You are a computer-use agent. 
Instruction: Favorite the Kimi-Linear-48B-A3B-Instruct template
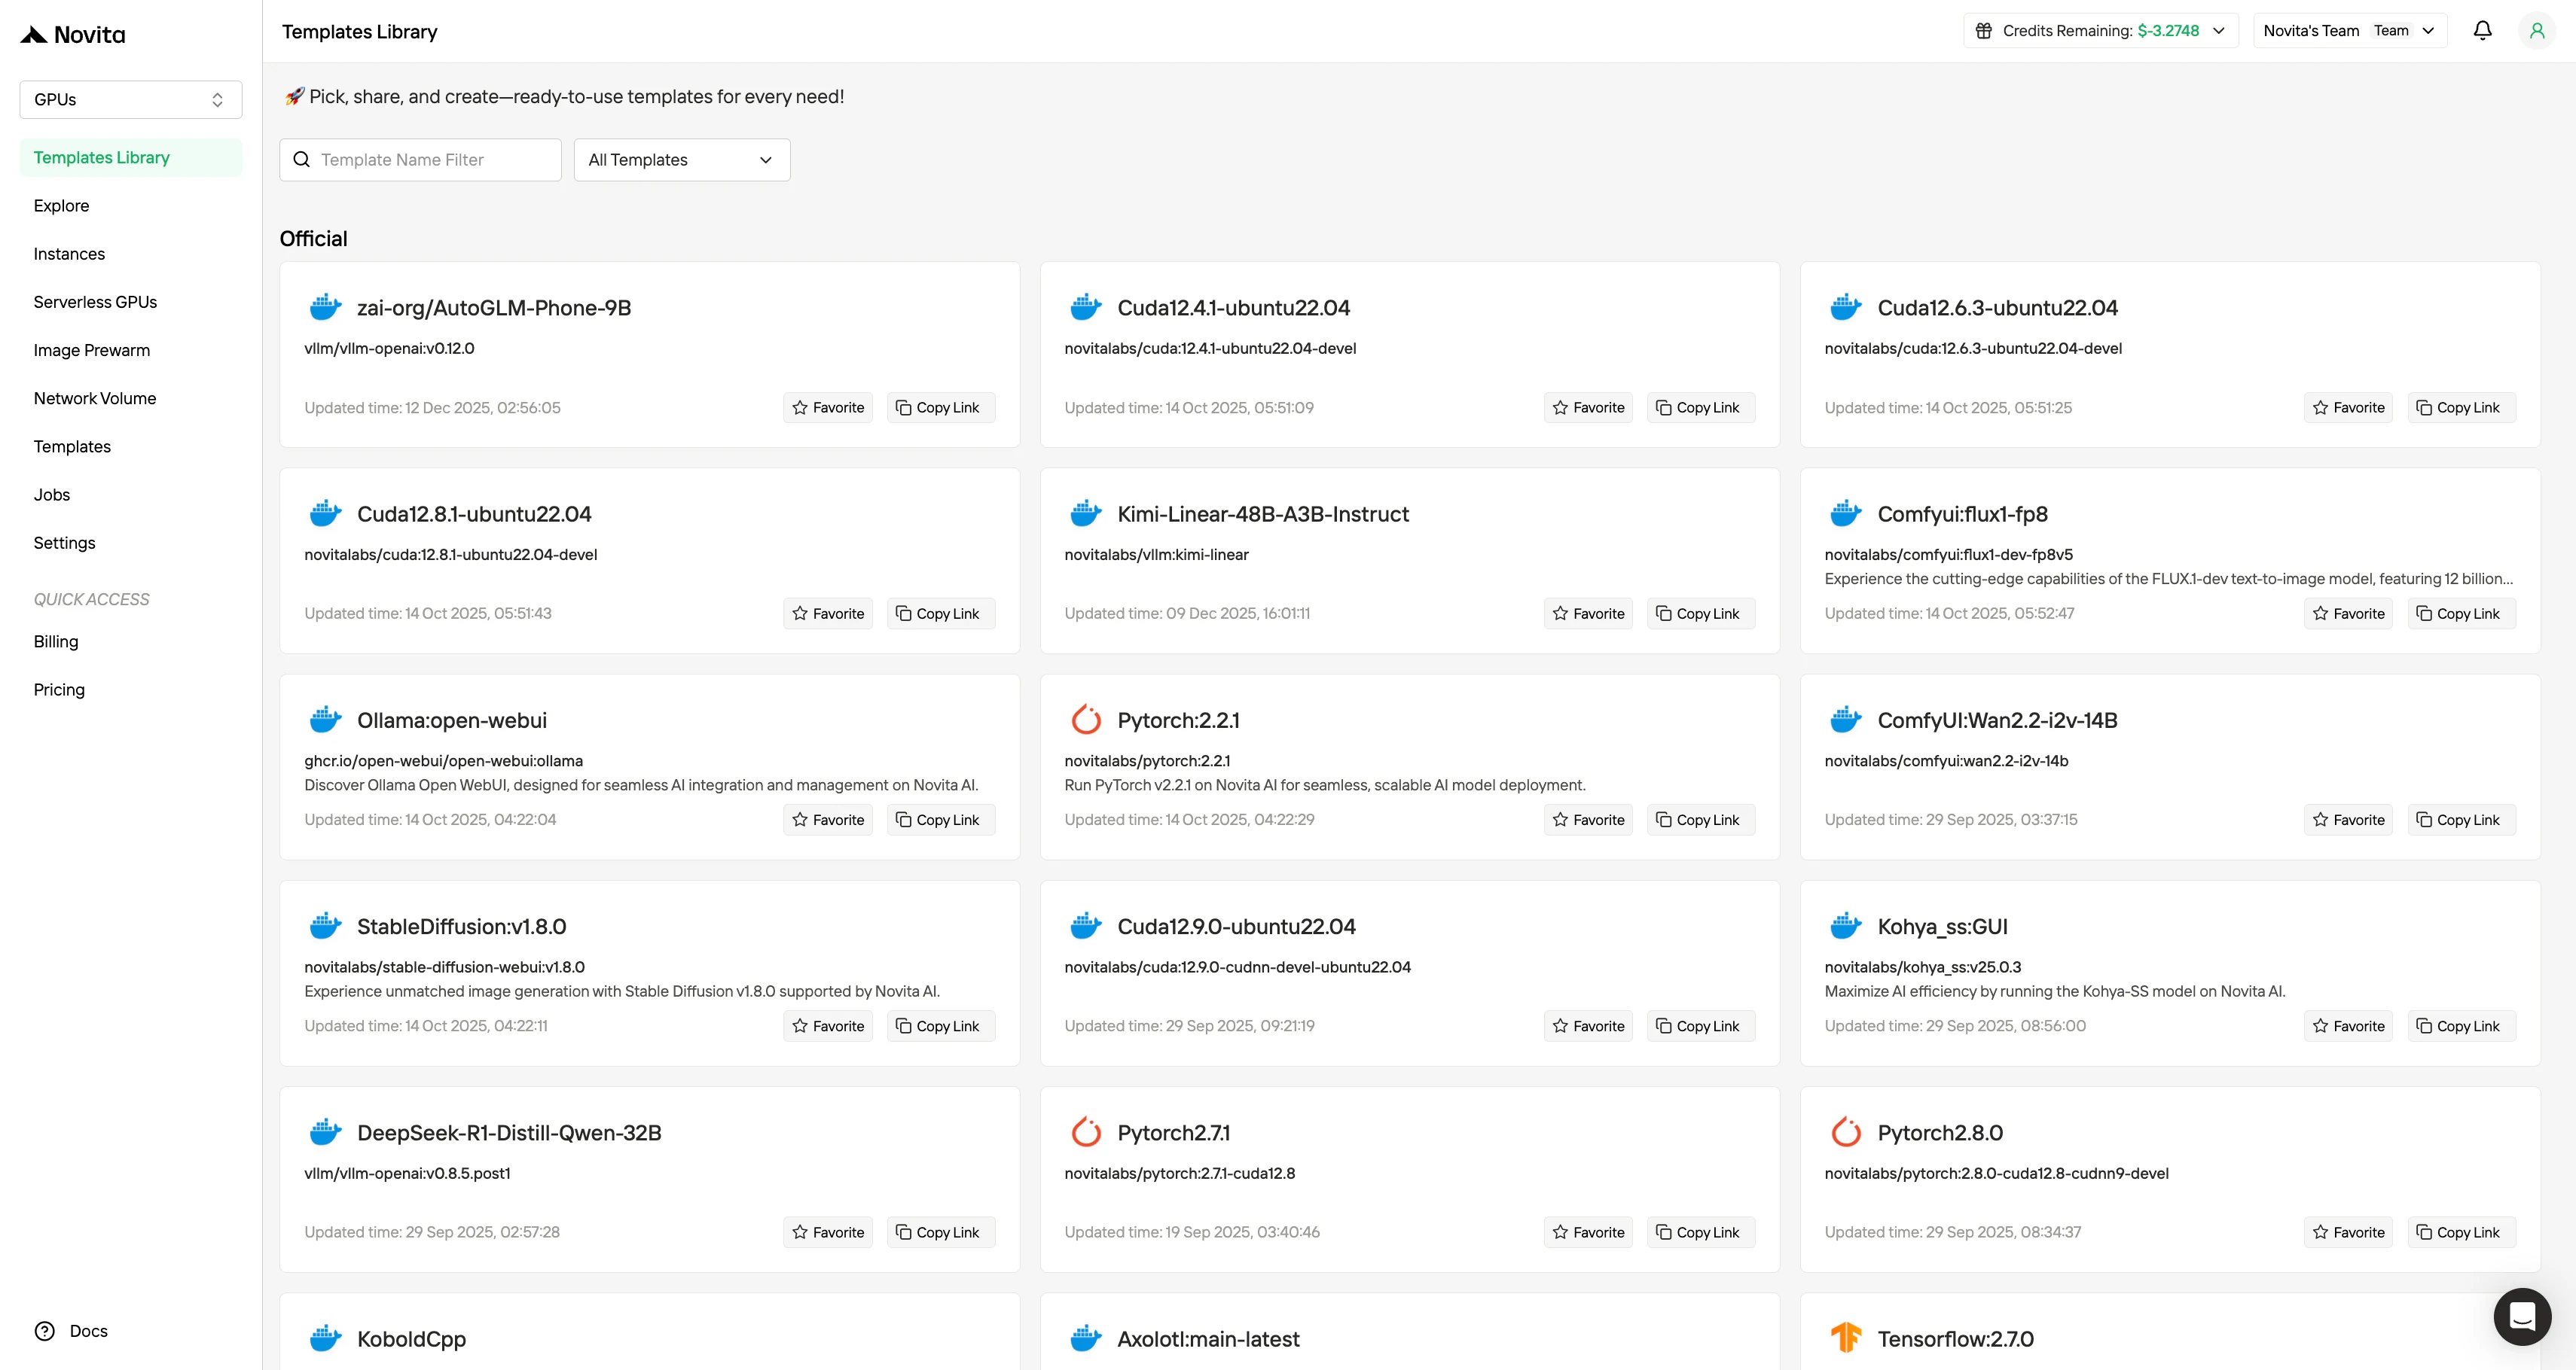tap(1588, 613)
